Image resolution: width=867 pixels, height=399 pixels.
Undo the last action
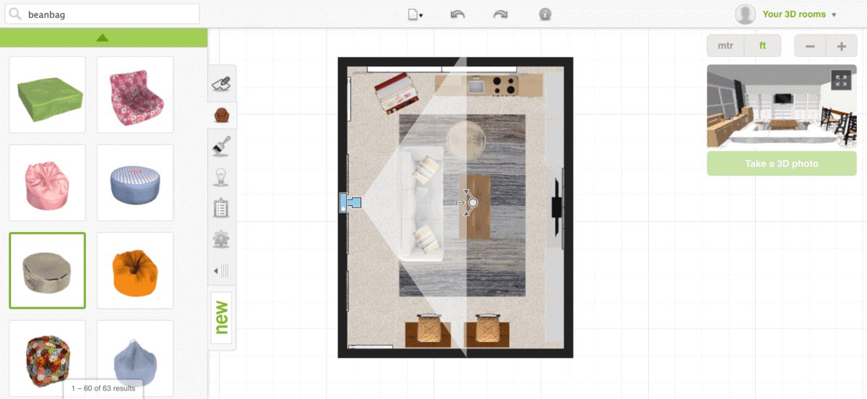[x=457, y=14]
